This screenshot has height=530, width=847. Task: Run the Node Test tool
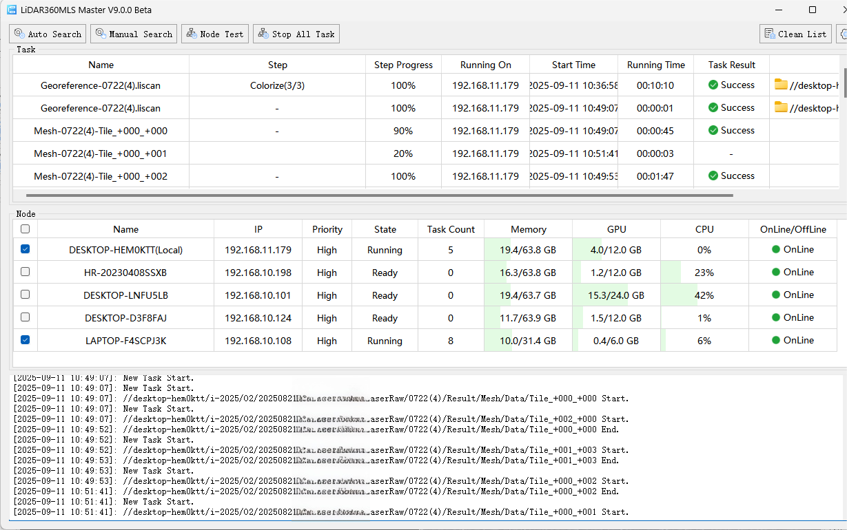[214, 34]
